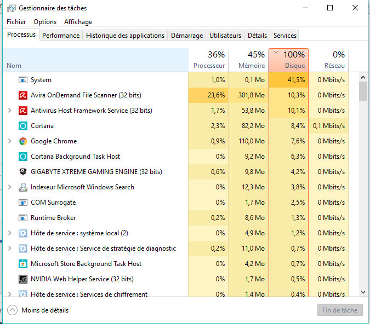Screen dimensions: 370x324
Task: Click the 0,1 Mbits/s network value for Cortana
Action: point(329,126)
